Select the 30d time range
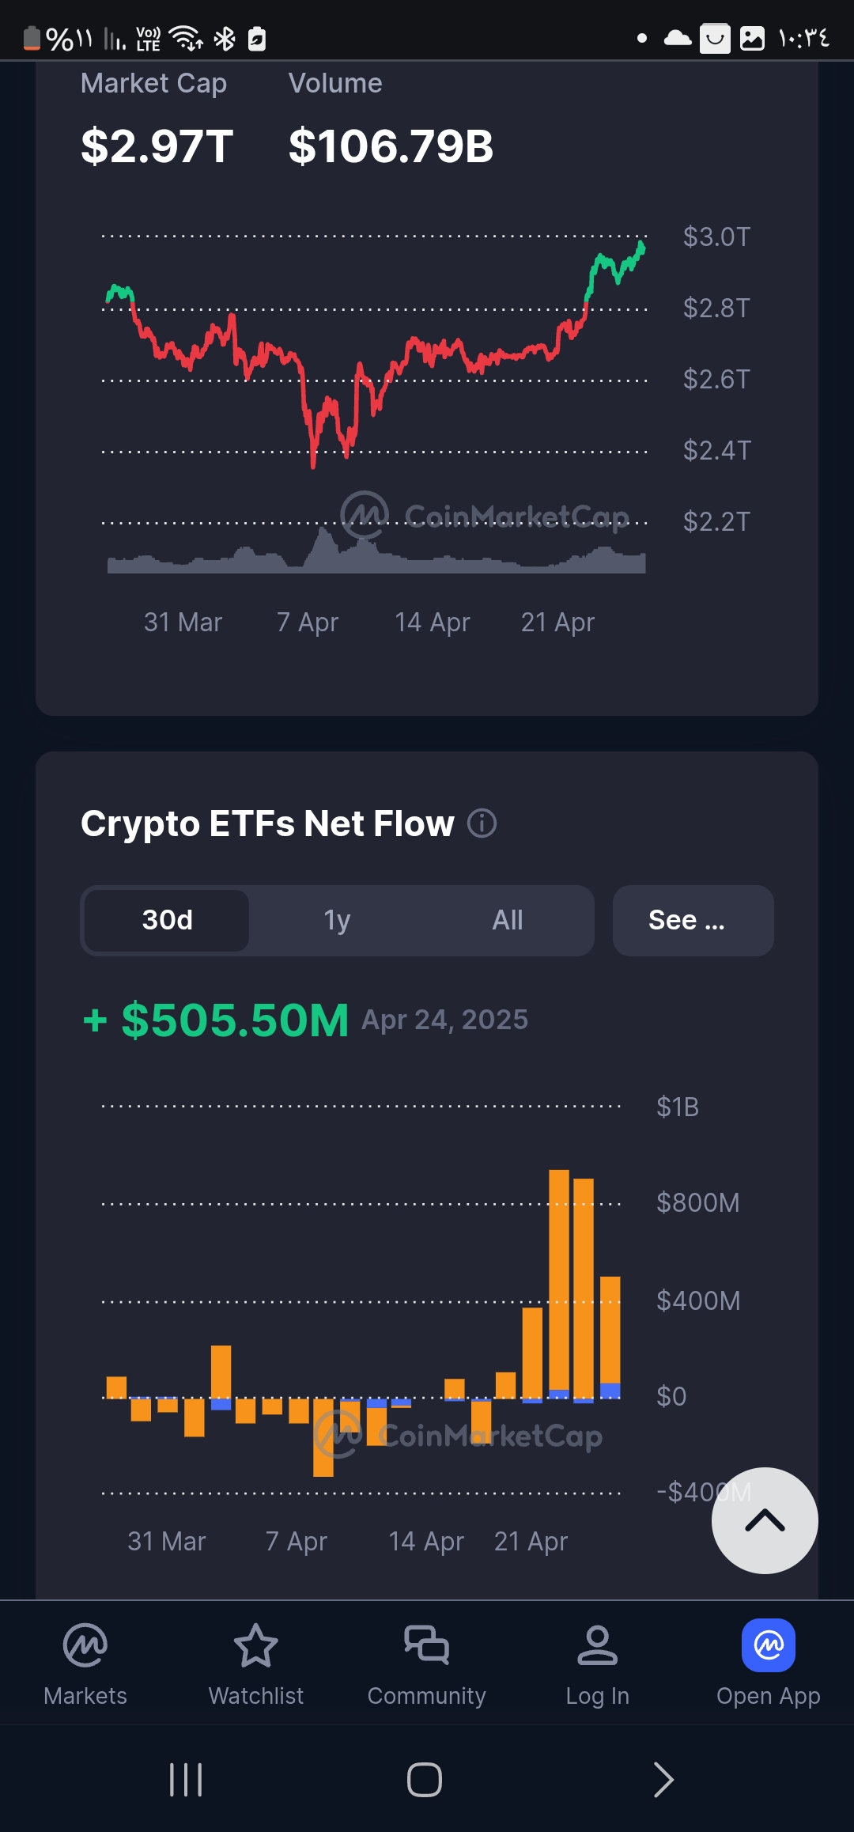Viewport: 854px width, 1832px height. [x=168, y=920]
